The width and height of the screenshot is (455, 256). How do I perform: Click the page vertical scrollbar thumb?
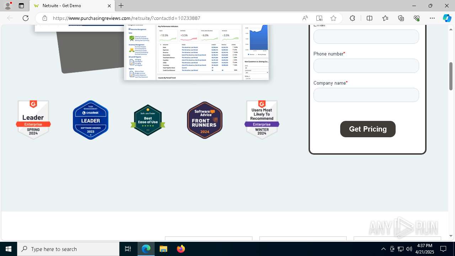pyautogui.click(x=451, y=76)
